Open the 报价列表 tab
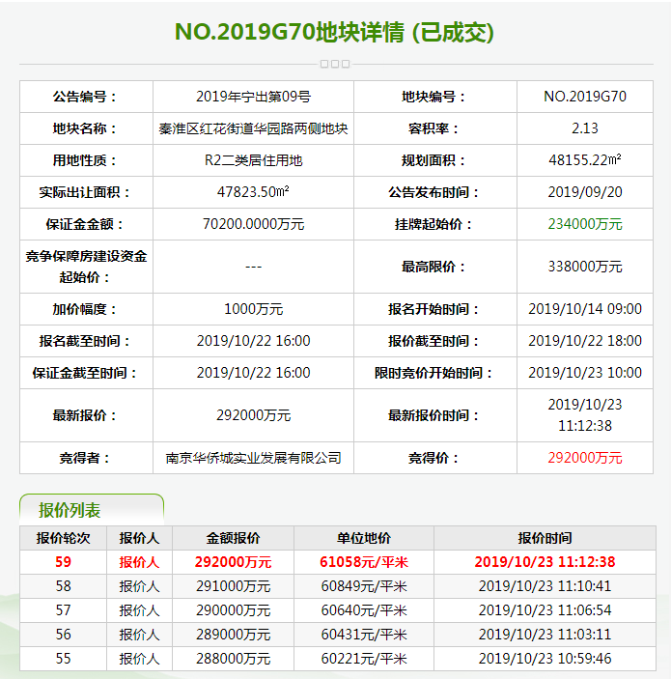The height and width of the screenshot is (679, 671). [92, 510]
